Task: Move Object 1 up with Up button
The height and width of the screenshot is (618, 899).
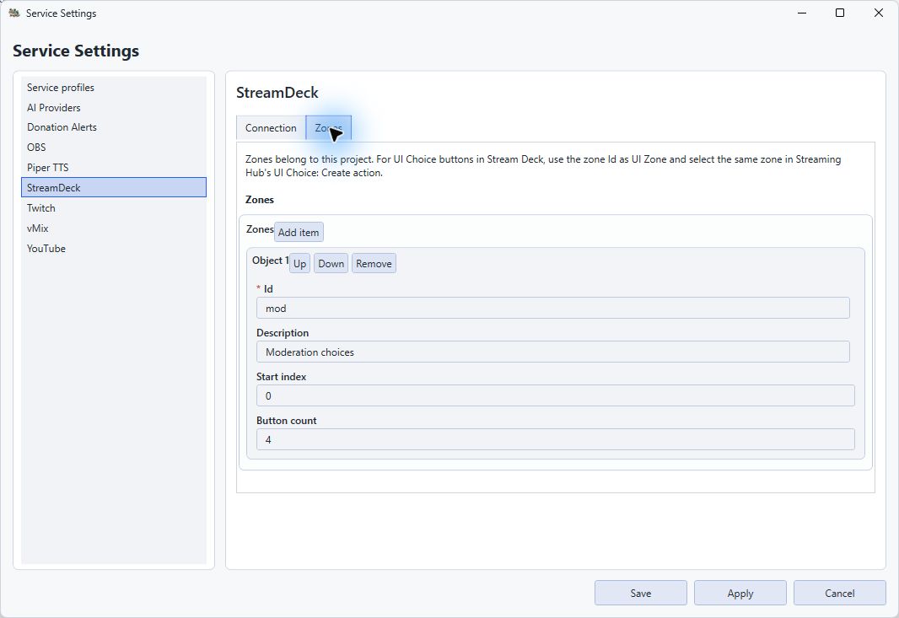Action: (300, 264)
